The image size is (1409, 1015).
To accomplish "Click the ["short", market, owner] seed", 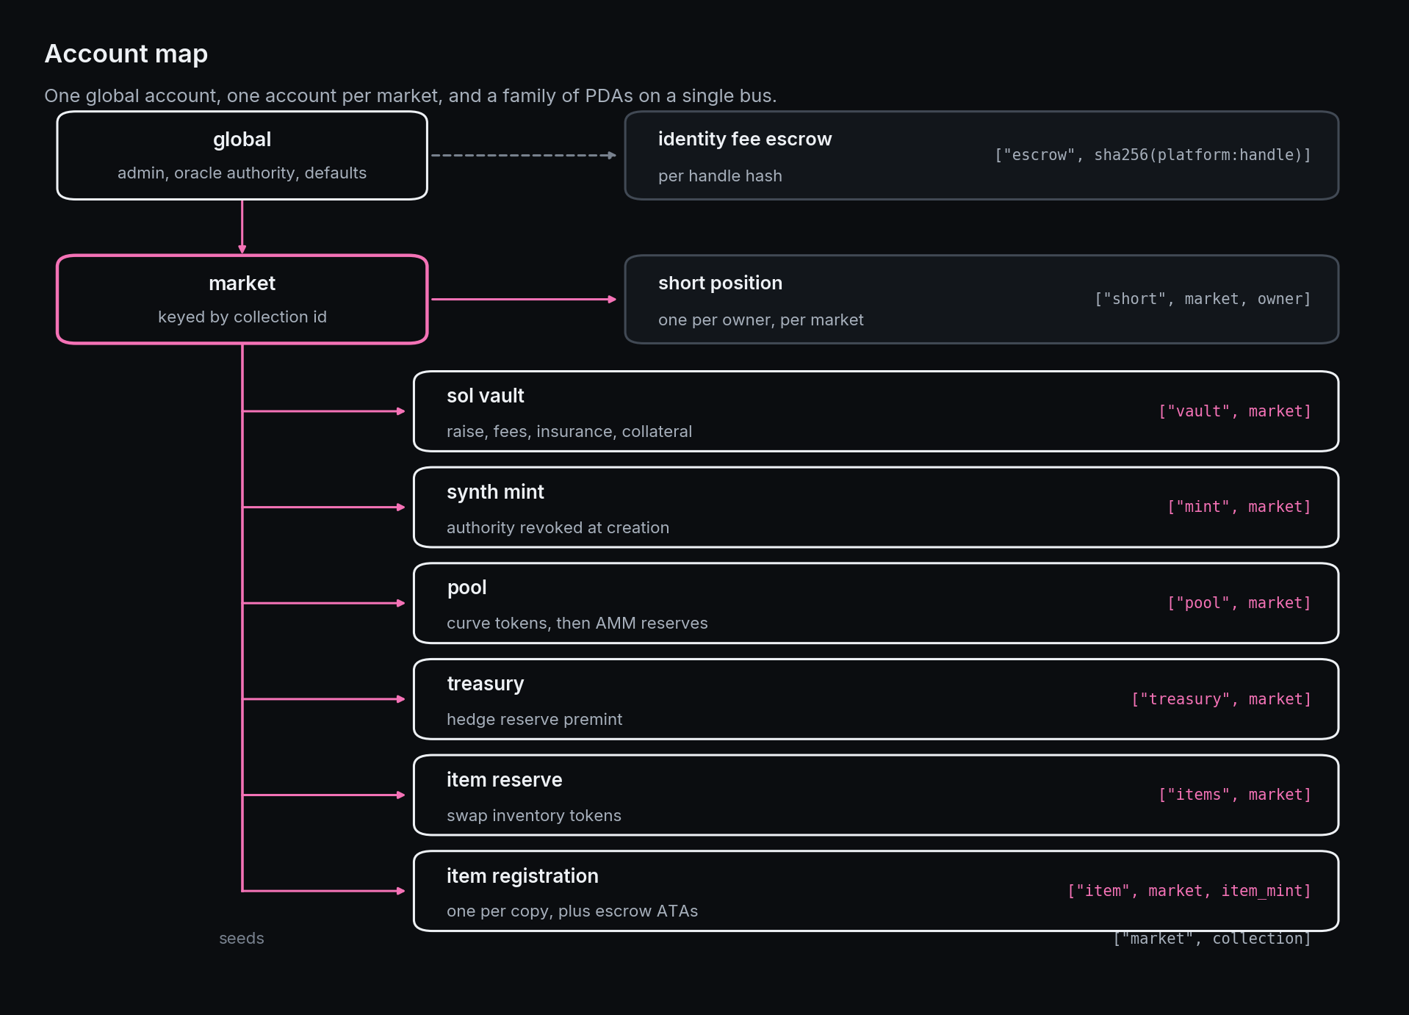I will pos(1203,299).
